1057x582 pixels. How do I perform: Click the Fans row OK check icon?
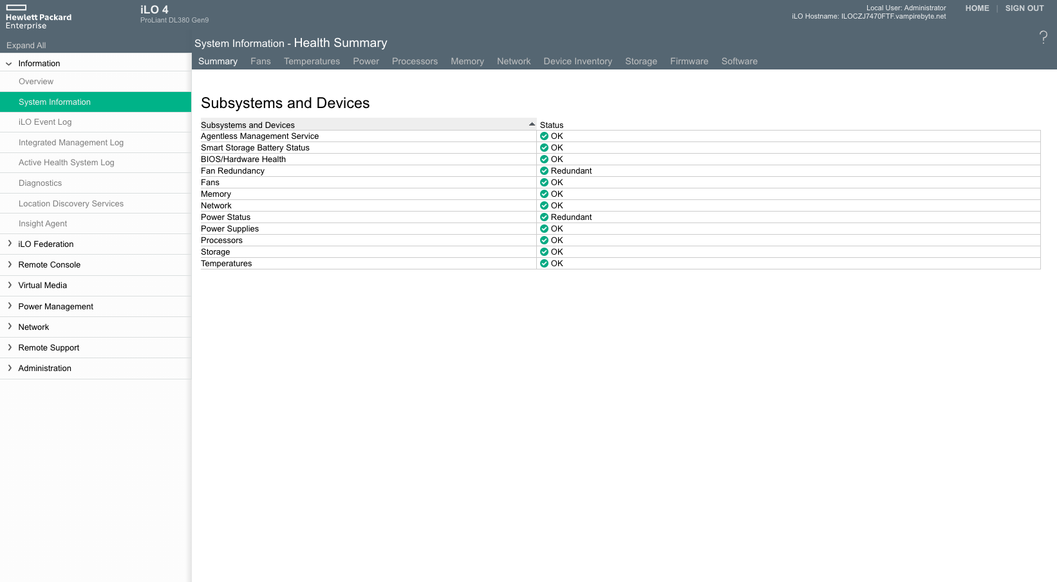[544, 183]
